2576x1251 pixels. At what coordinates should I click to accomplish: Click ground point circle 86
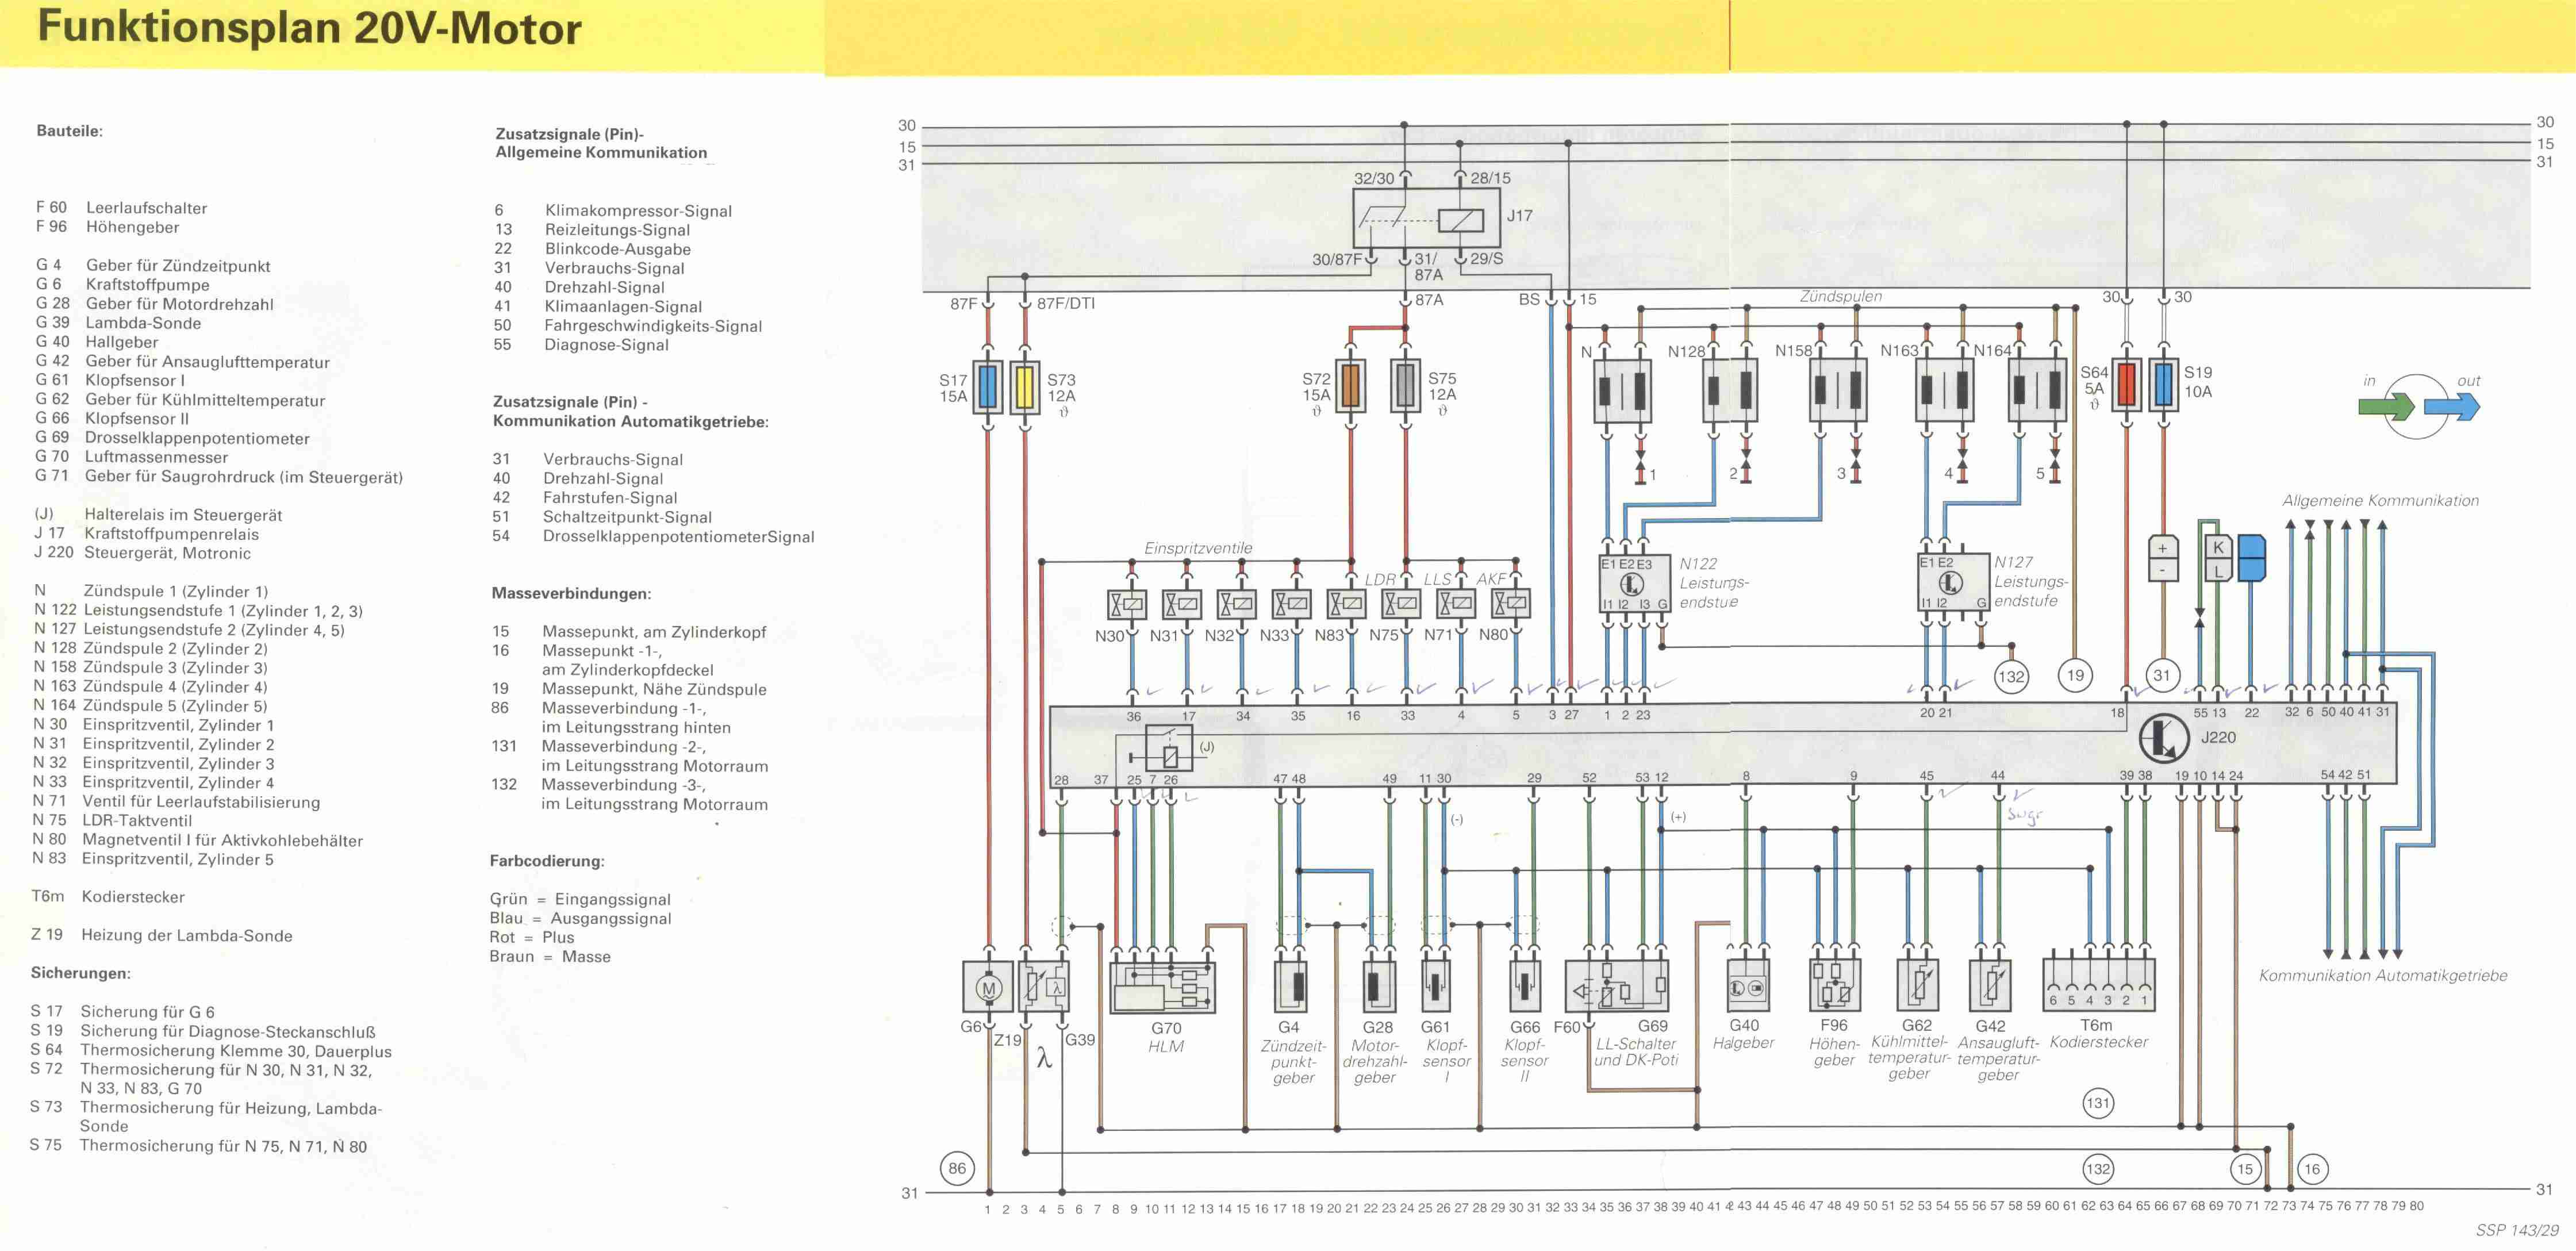pos(957,1168)
